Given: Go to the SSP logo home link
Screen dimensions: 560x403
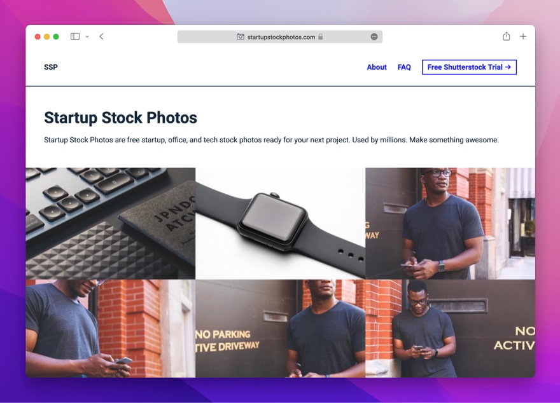Looking at the screenshot, I should point(51,67).
